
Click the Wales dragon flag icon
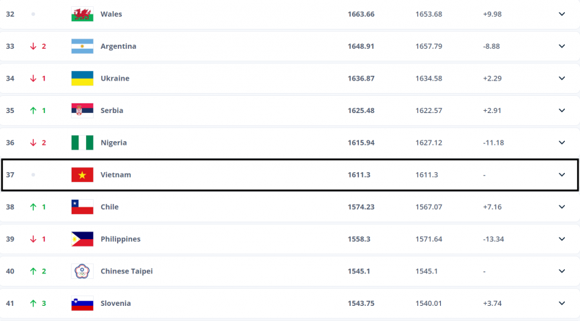coord(82,14)
